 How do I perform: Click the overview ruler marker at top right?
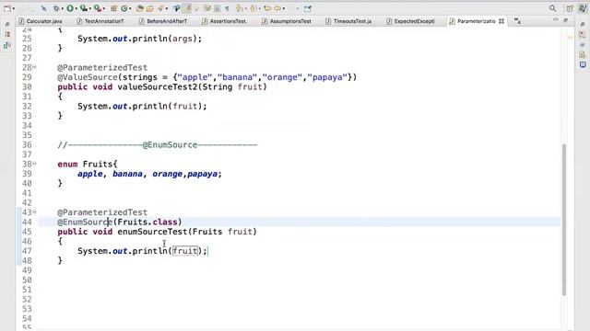click(570, 37)
